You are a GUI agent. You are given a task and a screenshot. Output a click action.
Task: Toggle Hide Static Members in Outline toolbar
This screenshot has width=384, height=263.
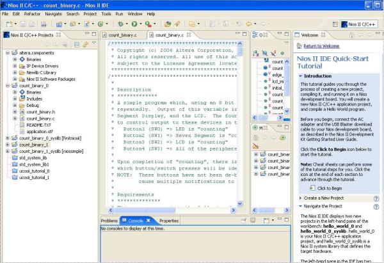tap(273, 53)
